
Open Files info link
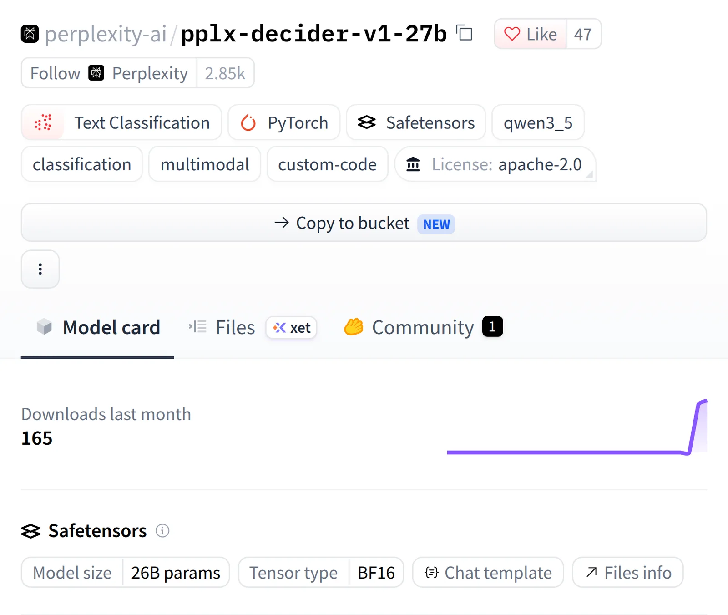point(628,572)
